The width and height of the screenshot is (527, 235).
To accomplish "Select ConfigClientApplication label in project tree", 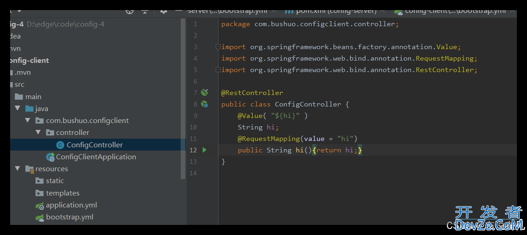I will [96, 157].
